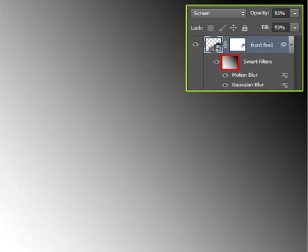
Task: Toggle lock all padlock icon
Action: (x=244, y=27)
